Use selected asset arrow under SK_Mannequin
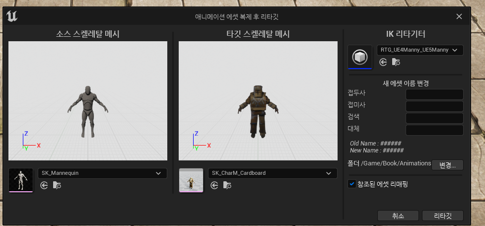The height and width of the screenshot is (226, 485). (44, 185)
